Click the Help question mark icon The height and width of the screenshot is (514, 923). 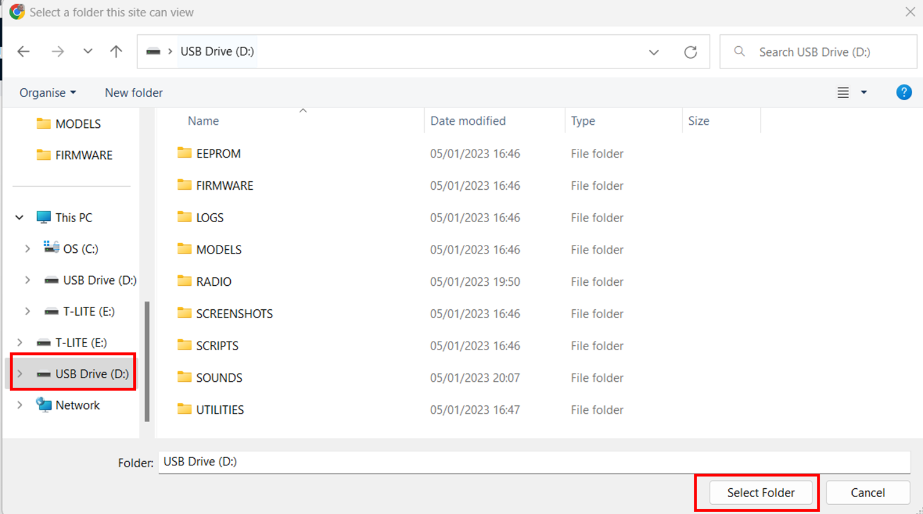(904, 92)
